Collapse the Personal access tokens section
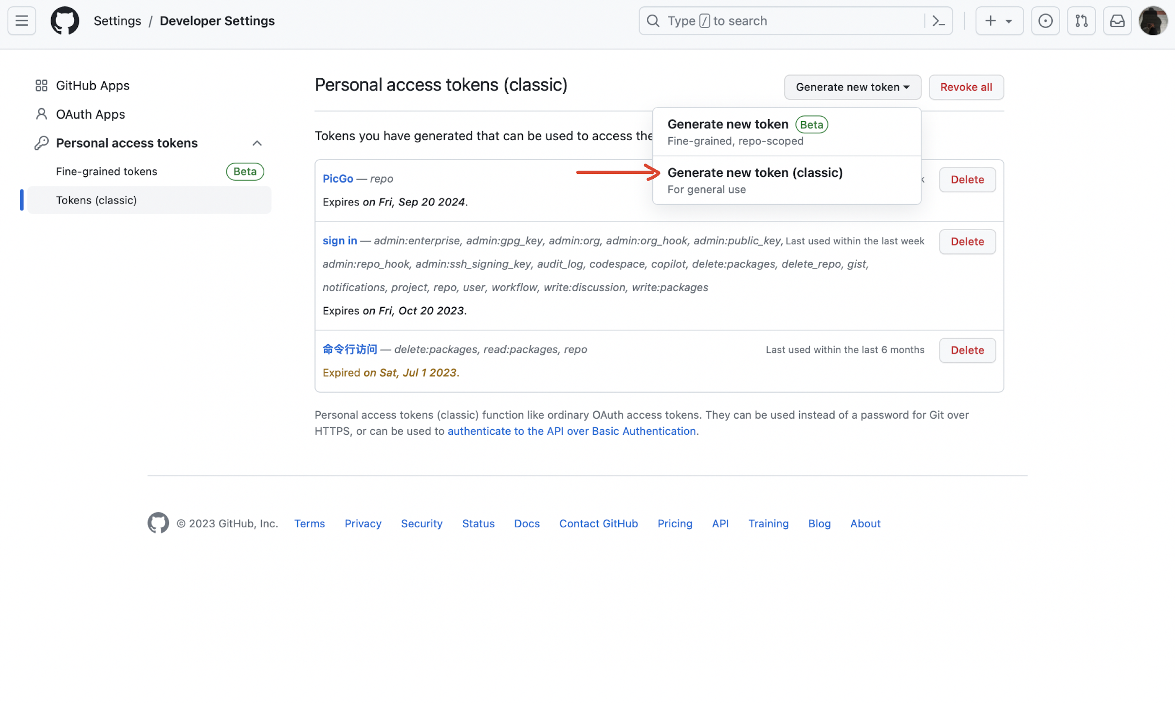This screenshot has width=1175, height=703. (x=257, y=143)
